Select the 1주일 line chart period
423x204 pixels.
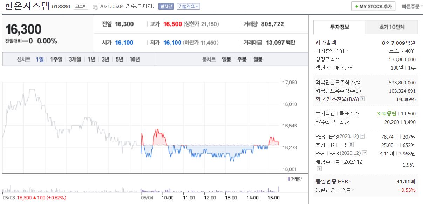56,59
